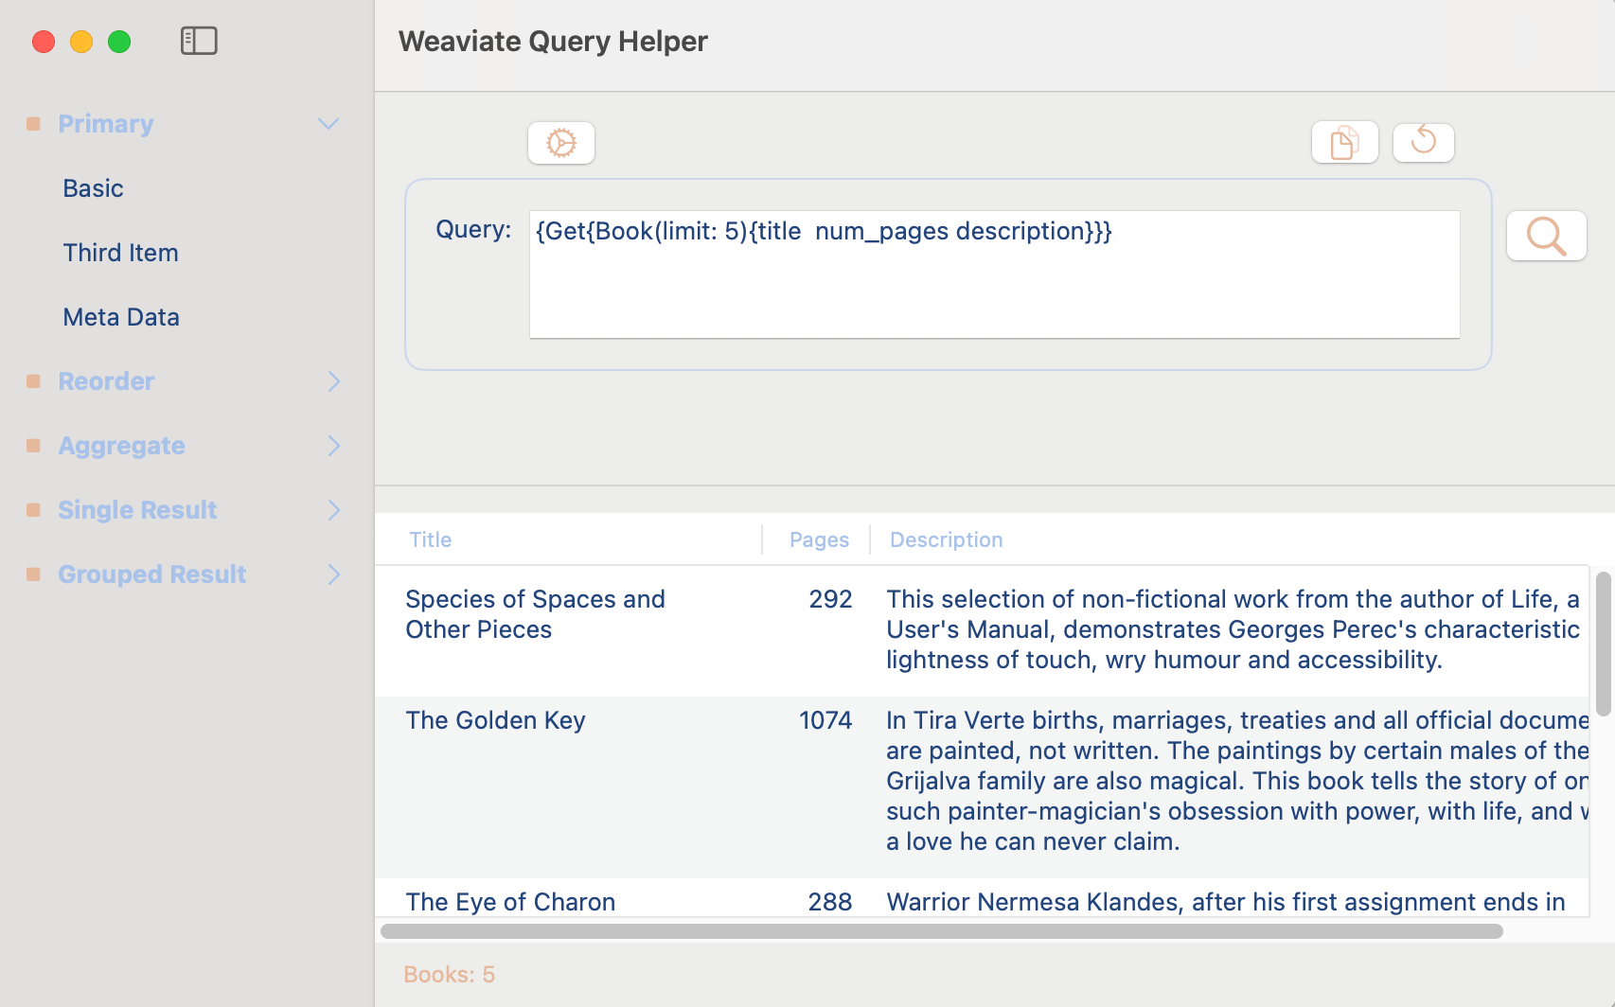
Task: Toggle the sidebar with the panel icon
Action: [x=200, y=41]
